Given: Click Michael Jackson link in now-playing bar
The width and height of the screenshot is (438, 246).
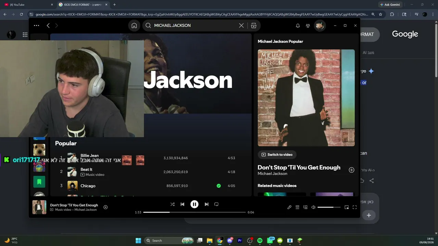Looking at the screenshot, I should [x=86, y=210].
